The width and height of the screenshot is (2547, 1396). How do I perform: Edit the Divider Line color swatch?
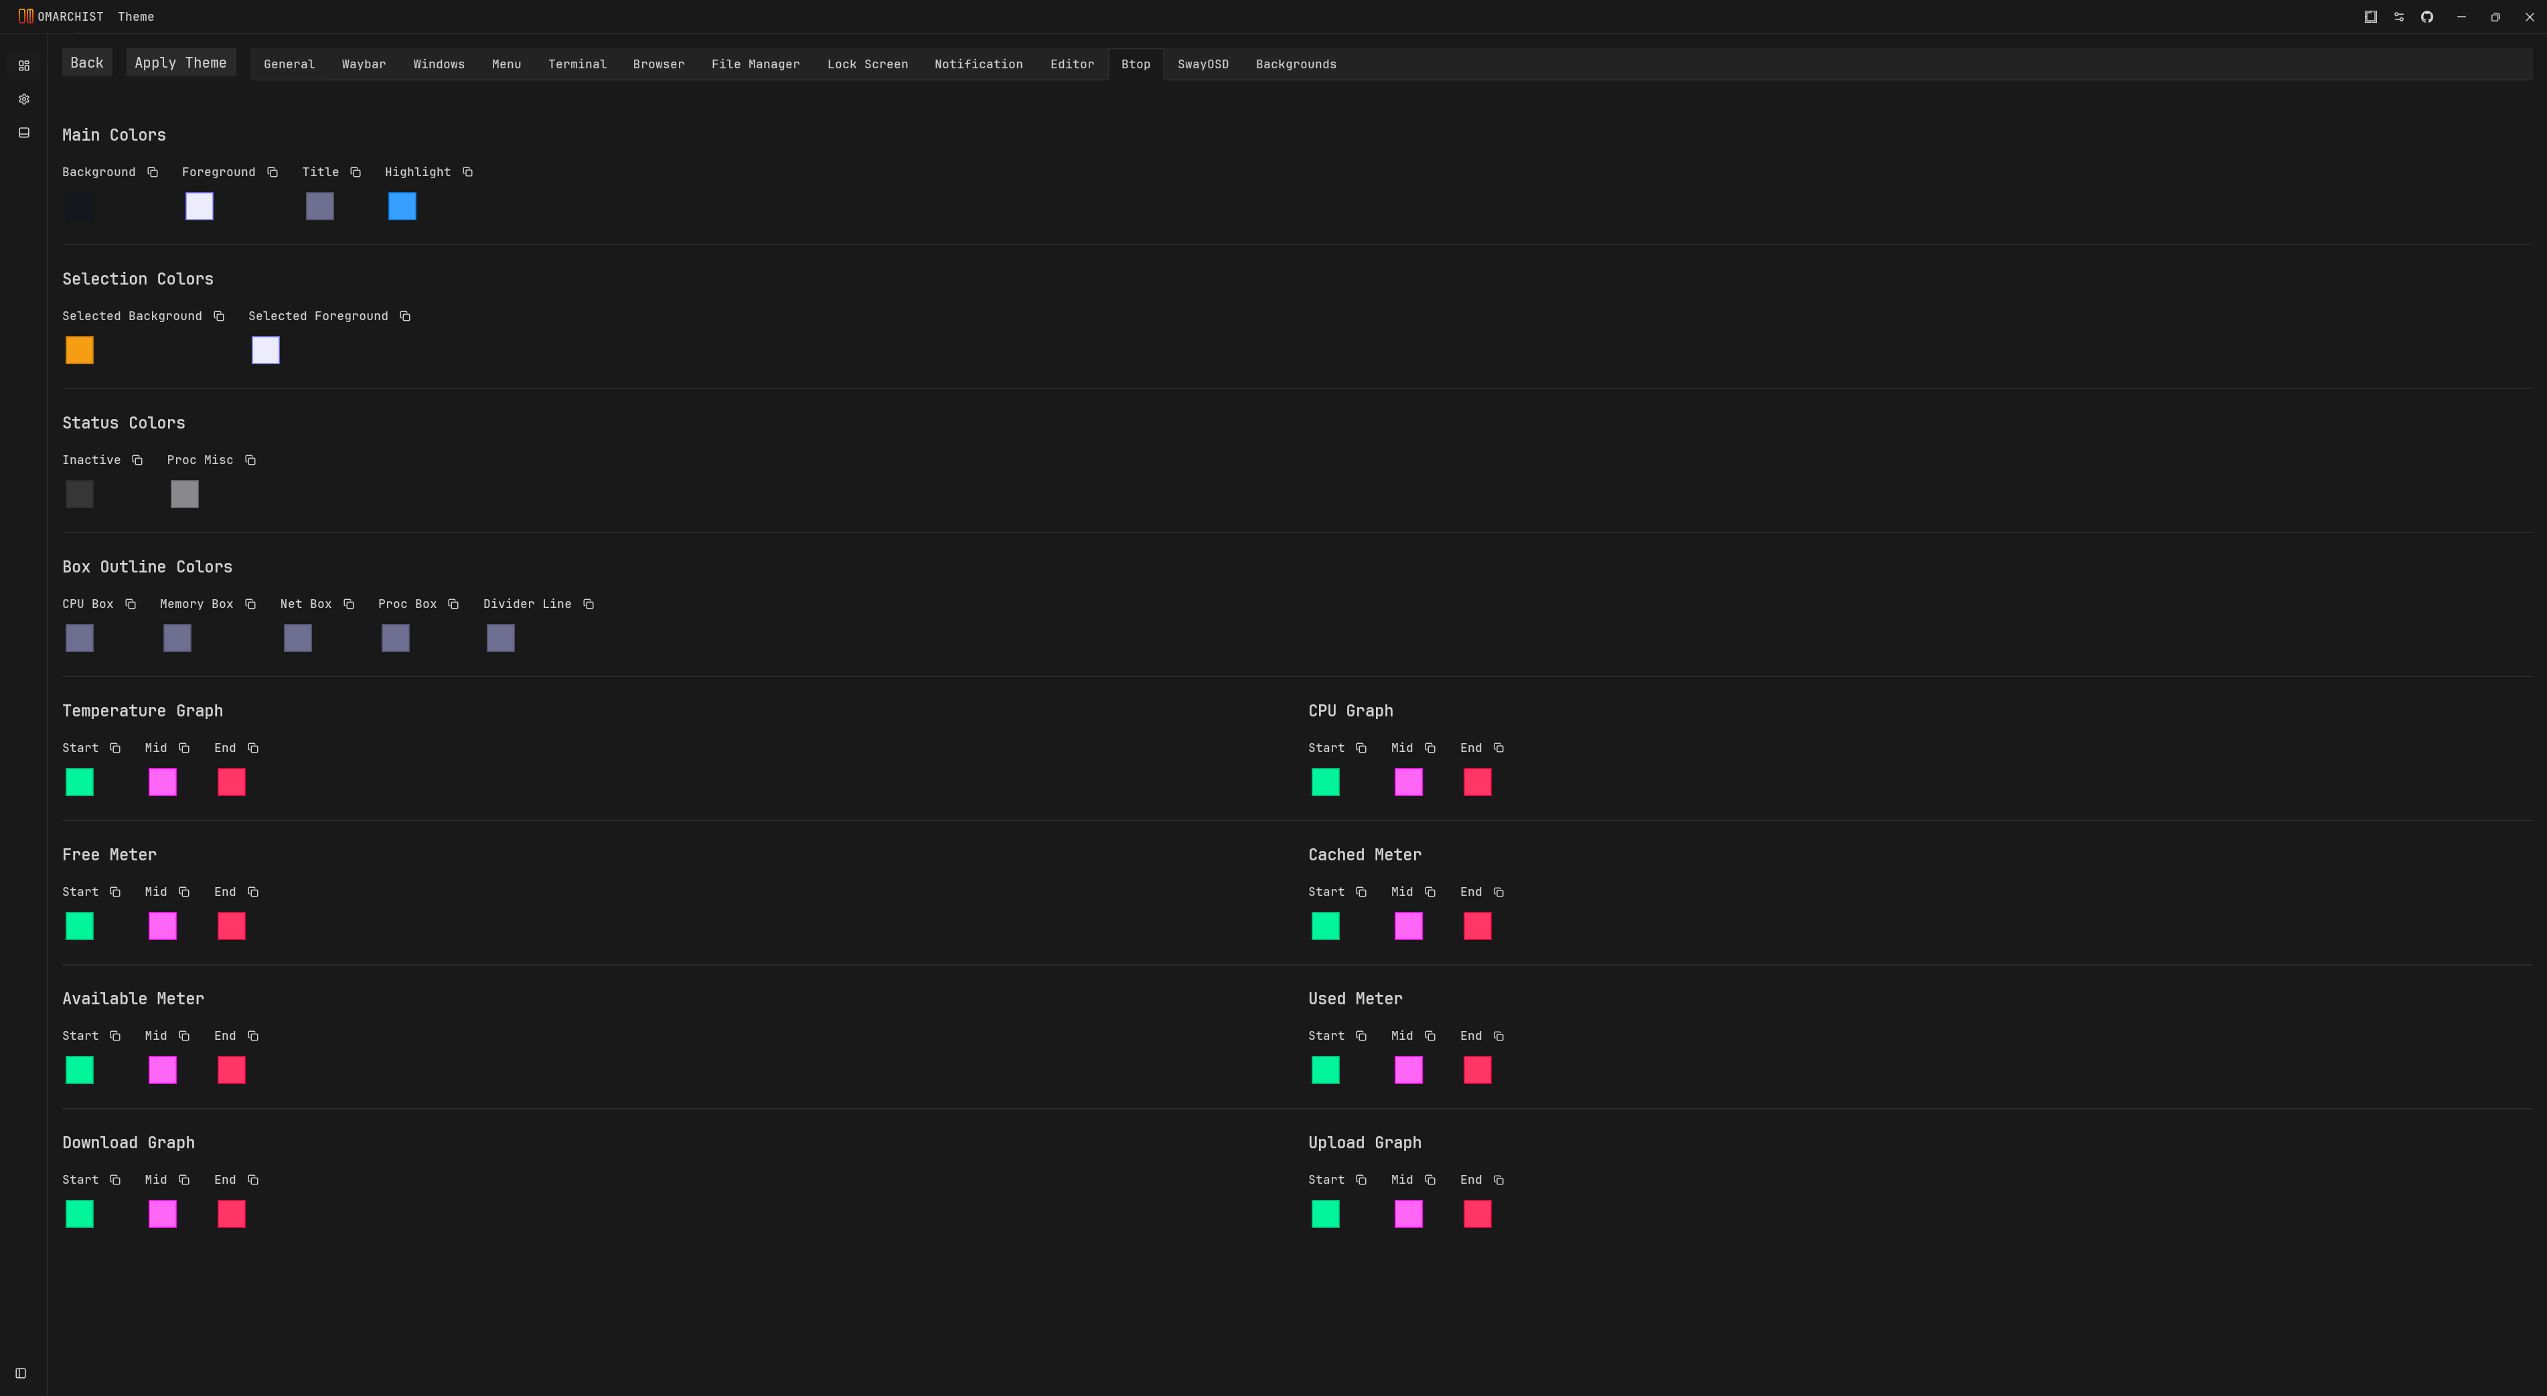tap(500, 637)
